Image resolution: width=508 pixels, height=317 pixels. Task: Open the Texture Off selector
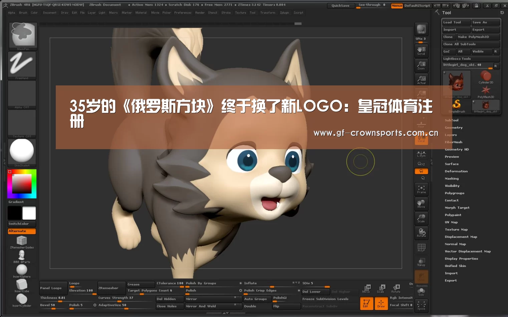tap(22, 123)
